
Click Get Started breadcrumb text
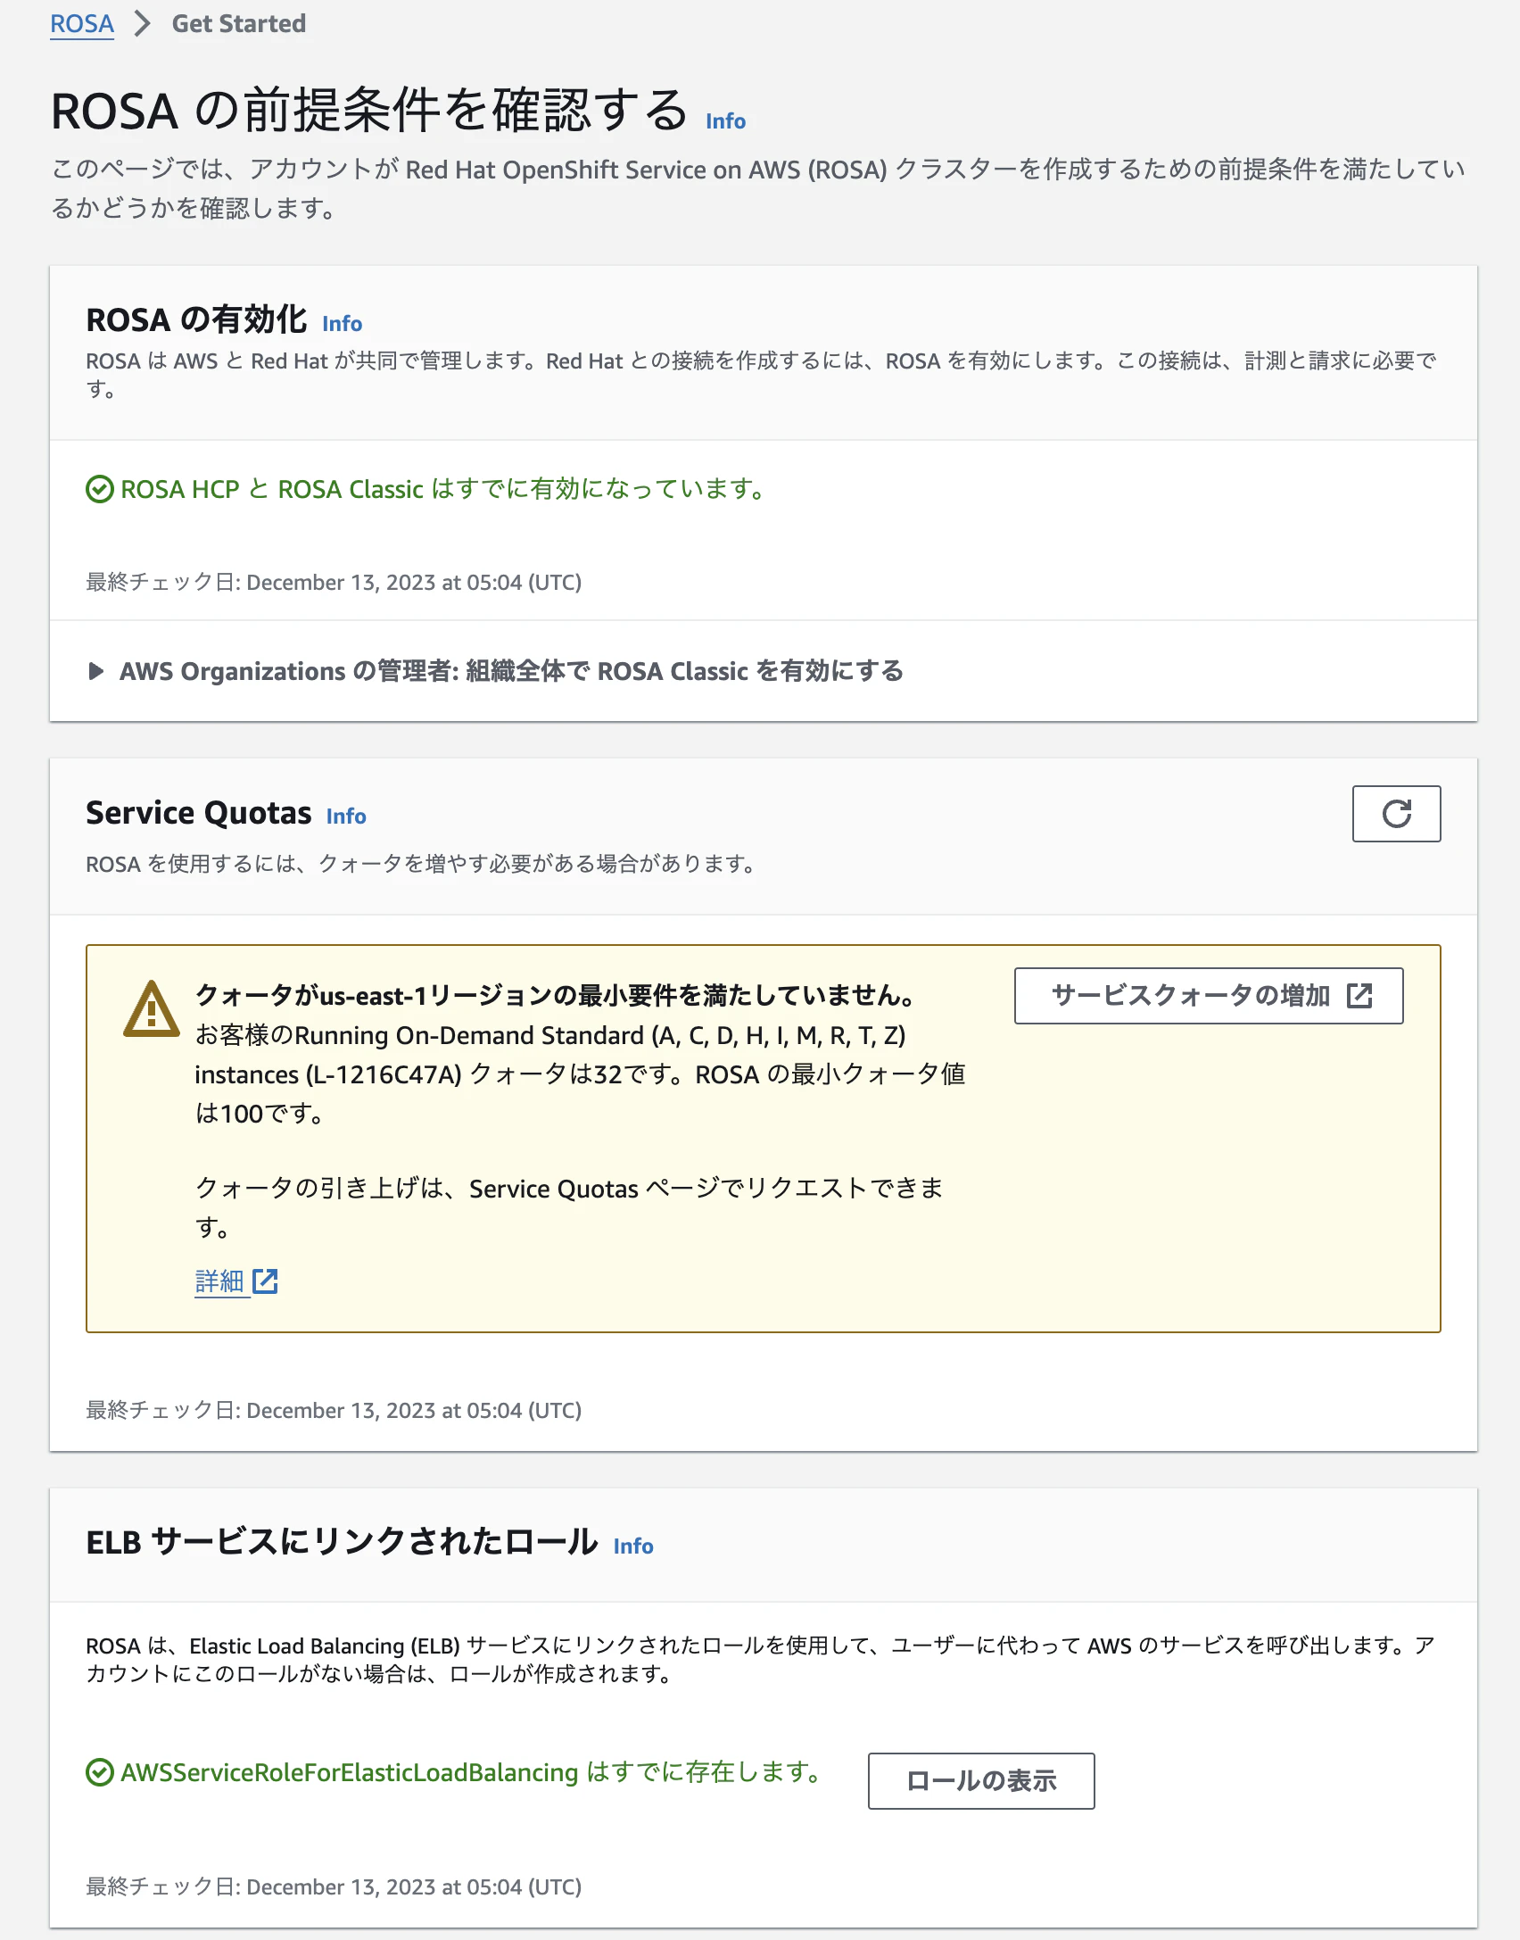(x=239, y=23)
